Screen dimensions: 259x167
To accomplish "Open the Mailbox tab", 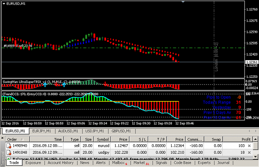I will tap(120, 163).
